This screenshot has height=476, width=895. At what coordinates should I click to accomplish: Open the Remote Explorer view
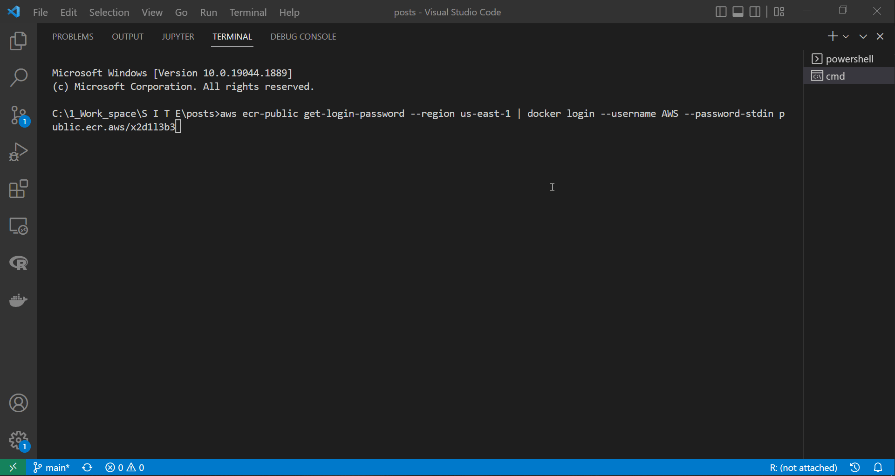pyautogui.click(x=19, y=226)
